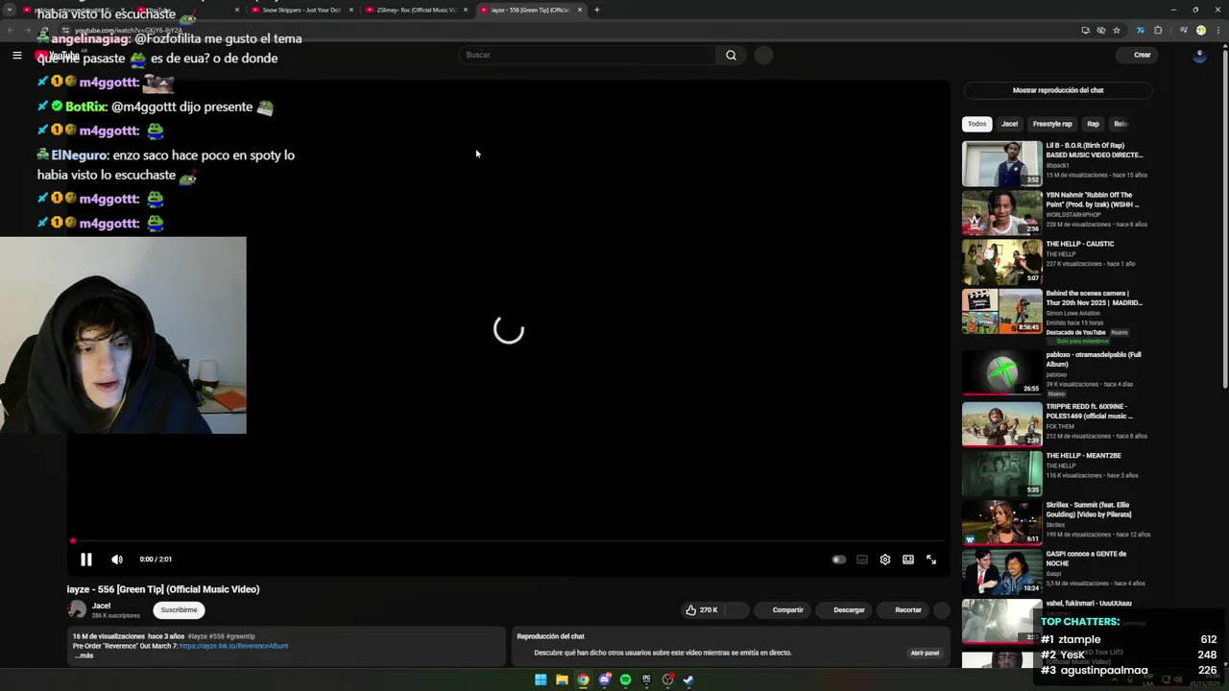Viewport: 1229px width, 691px height.
Task: Switch to the 2Slimey - Roc browser tab
Action: click(415, 10)
